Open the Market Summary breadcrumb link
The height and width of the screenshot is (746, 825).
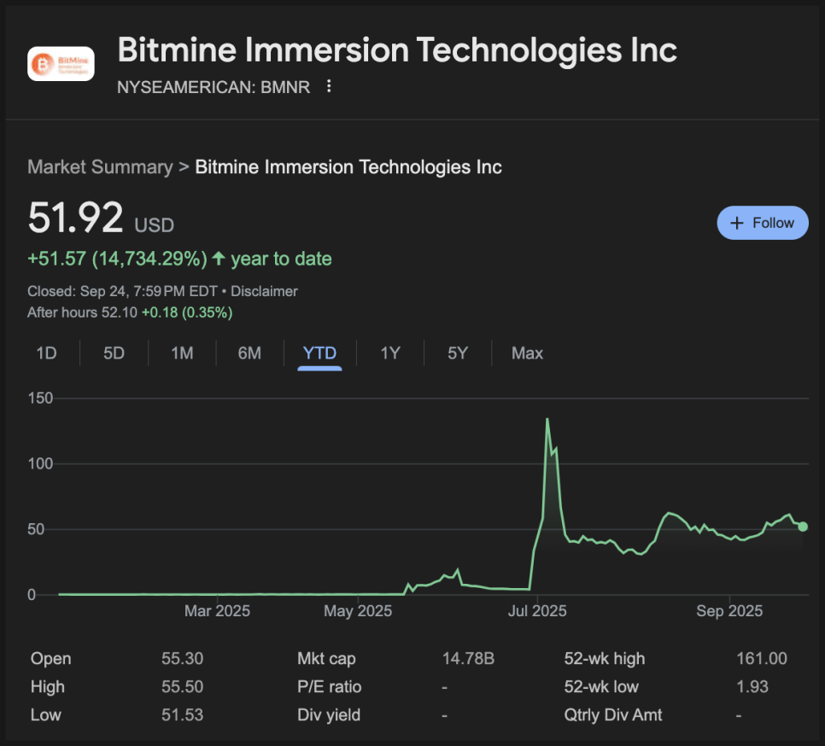100,166
